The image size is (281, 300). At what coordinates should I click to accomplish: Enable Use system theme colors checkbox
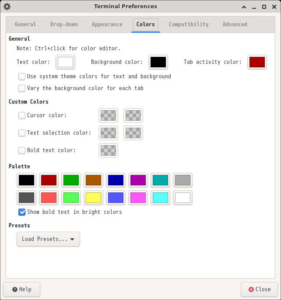pos(22,77)
